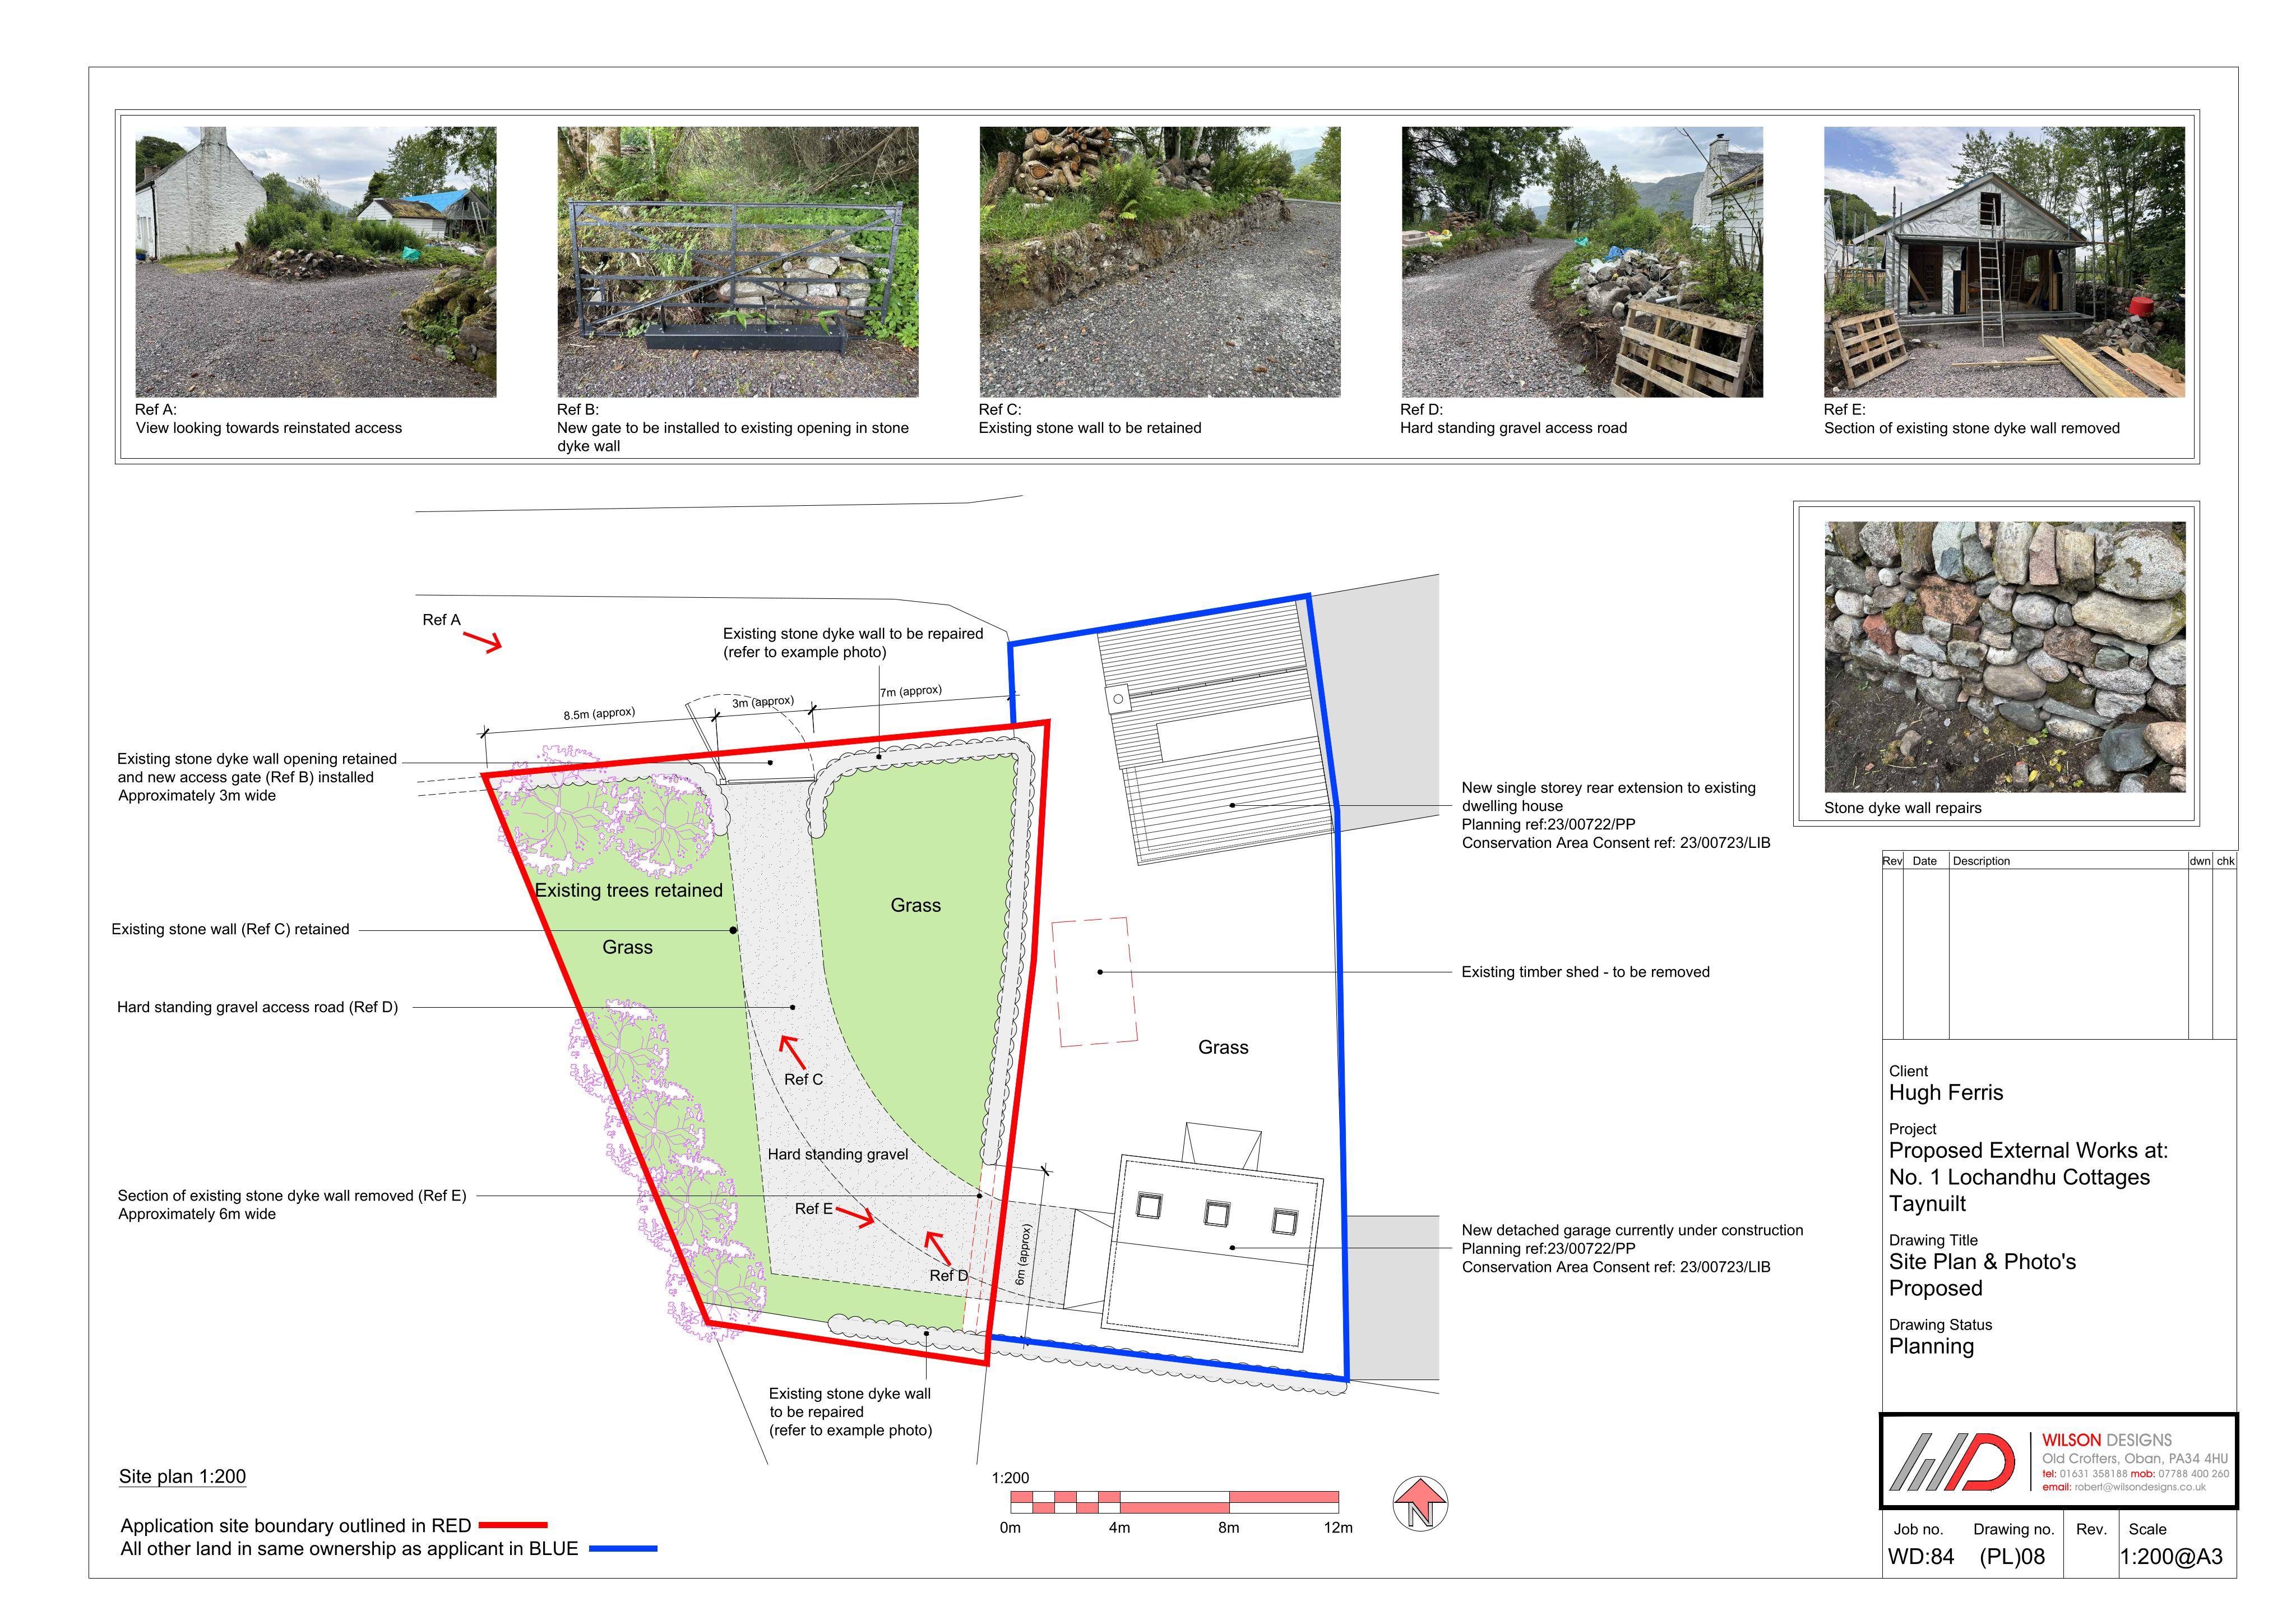Select drawing title 'Site Plan & Photo's'
Viewport: 2296px width, 1624px height.
pos(1982,1262)
